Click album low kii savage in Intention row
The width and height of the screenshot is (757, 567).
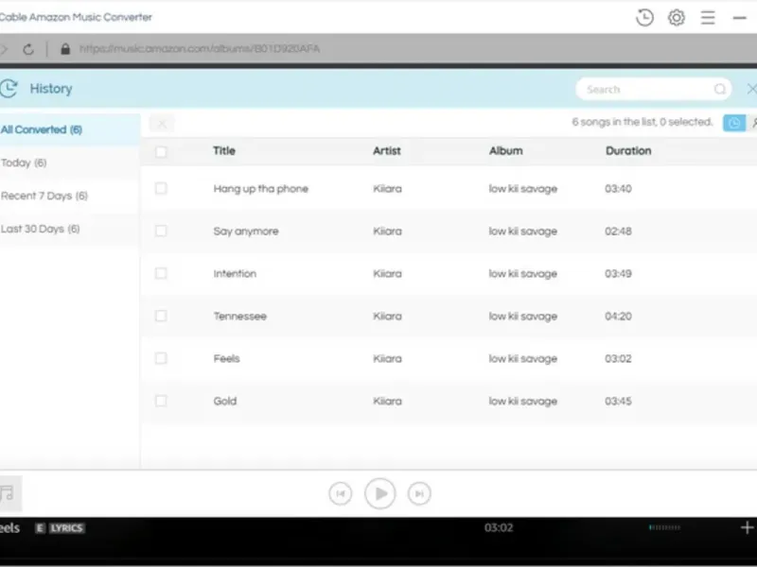click(523, 274)
